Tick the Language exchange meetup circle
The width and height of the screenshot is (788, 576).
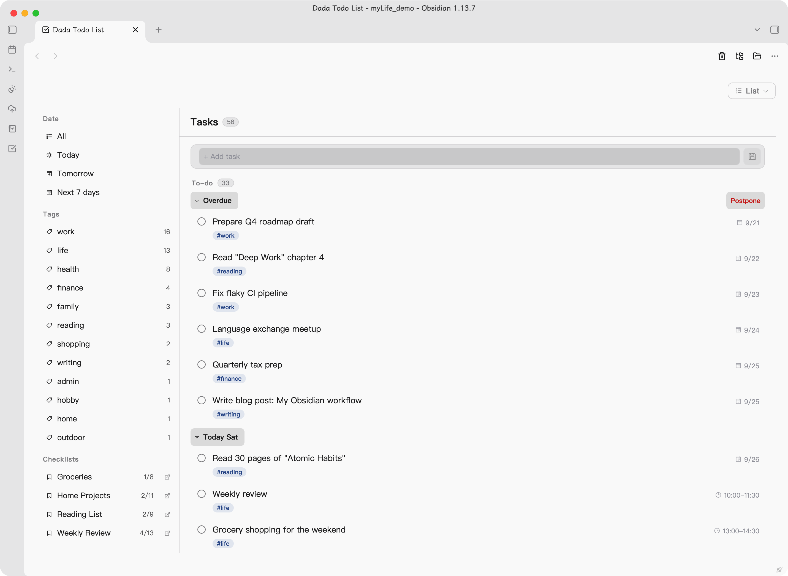click(201, 329)
